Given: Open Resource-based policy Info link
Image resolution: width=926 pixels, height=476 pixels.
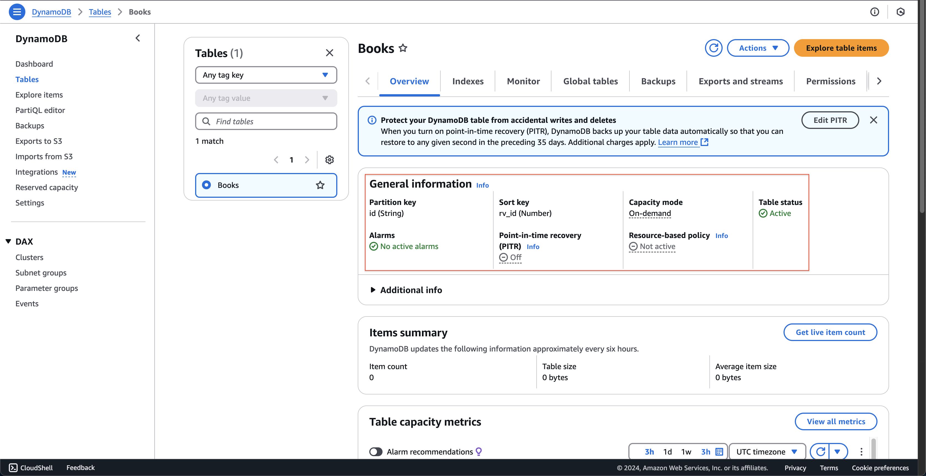Looking at the screenshot, I should click(722, 236).
